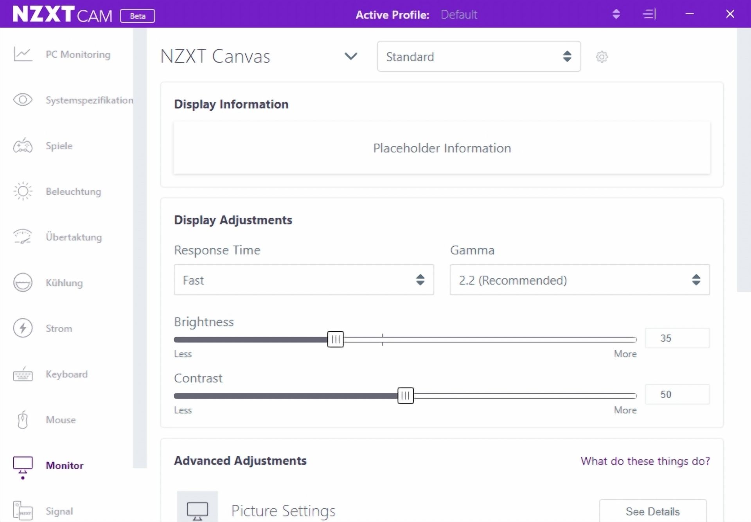Open the Response Time Fast dropdown

[x=304, y=280]
